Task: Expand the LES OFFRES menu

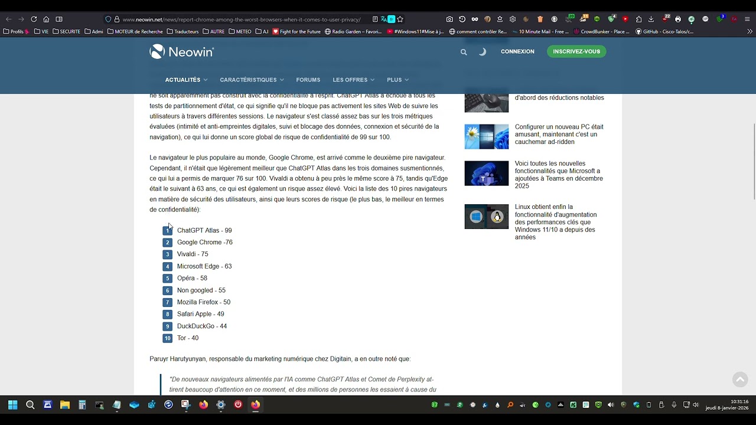Action: 353,80
